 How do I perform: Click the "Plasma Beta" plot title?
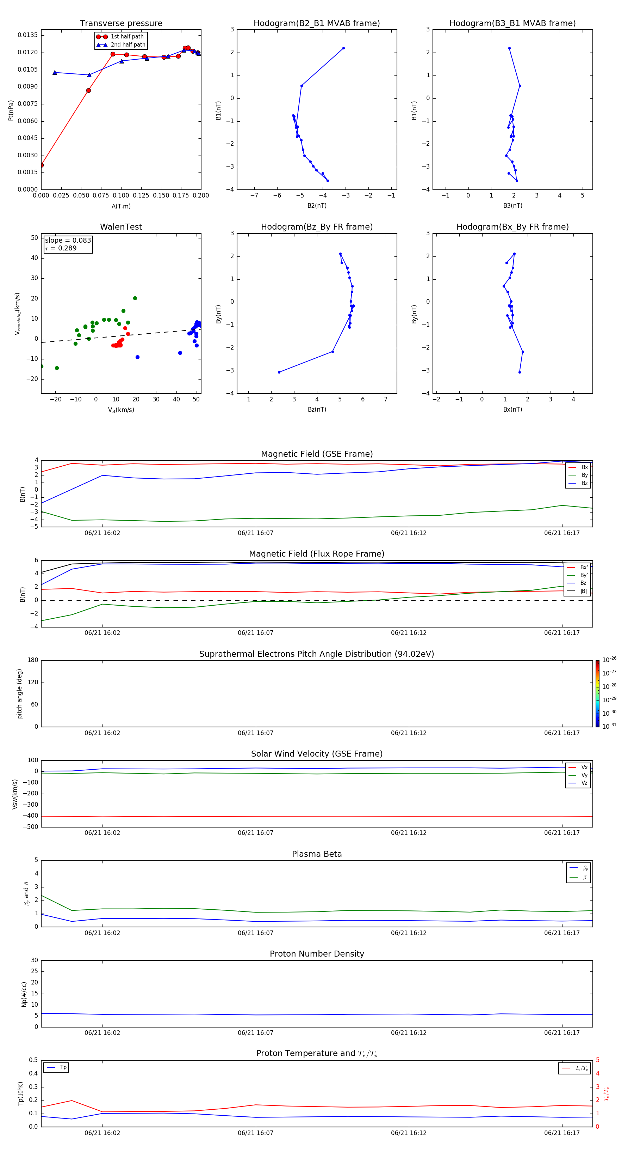click(x=317, y=854)
